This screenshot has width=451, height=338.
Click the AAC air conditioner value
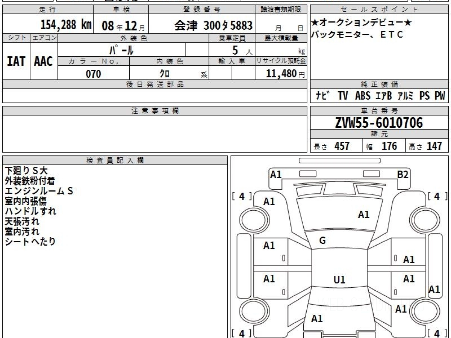click(x=44, y=62)
